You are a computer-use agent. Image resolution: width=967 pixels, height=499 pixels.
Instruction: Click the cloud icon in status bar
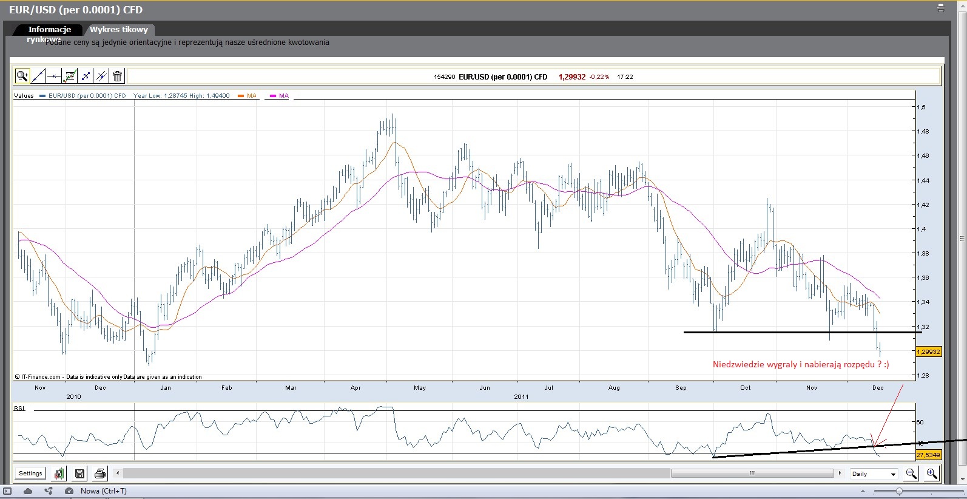coord(28,491)
